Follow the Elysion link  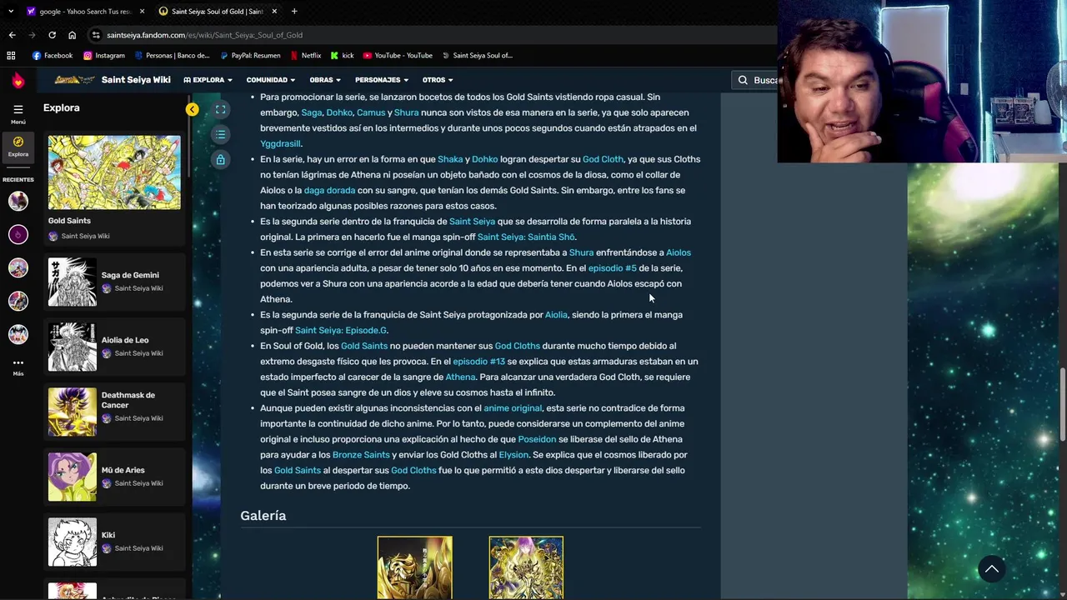tap(513, 455)
